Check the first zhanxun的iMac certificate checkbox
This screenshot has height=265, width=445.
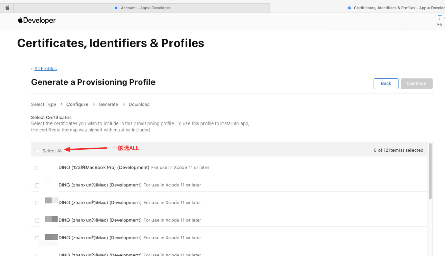[37, 185]
